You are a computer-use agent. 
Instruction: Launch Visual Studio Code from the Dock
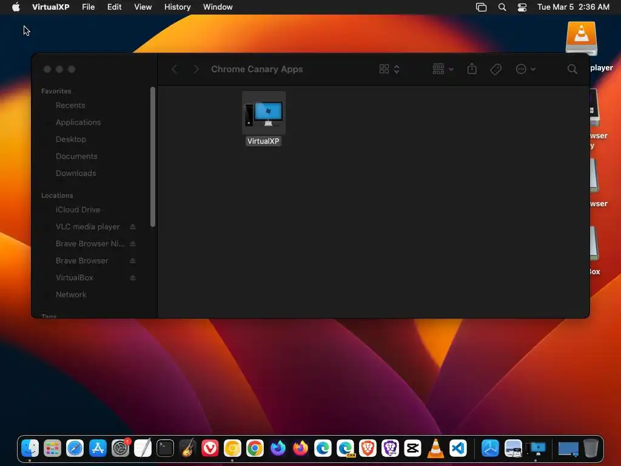pos(458,448)
